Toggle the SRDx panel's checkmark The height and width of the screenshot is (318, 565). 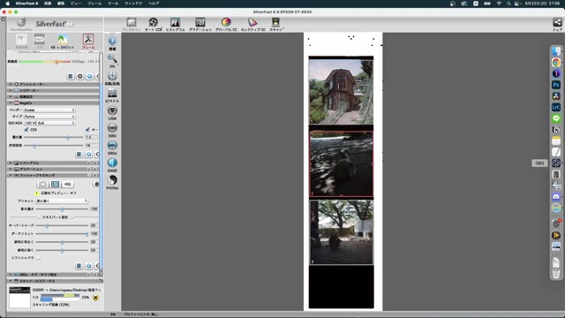tap(89, 275)
